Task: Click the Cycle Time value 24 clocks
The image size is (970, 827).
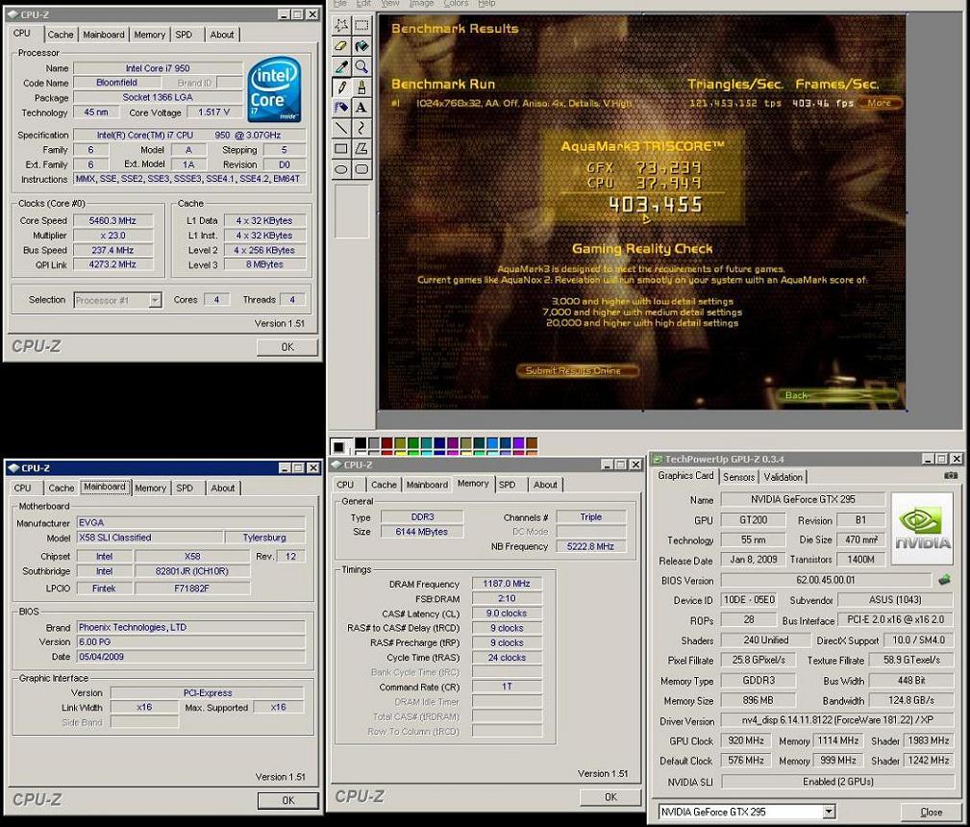Action: click(x=507, y=658)
